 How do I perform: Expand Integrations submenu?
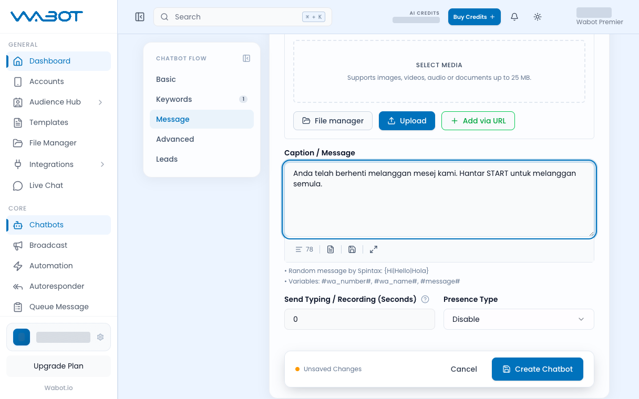tap(59, 164)
